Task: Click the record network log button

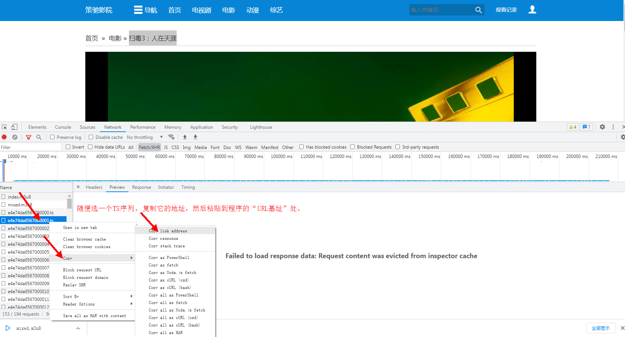Action: (x=5, y=137)
